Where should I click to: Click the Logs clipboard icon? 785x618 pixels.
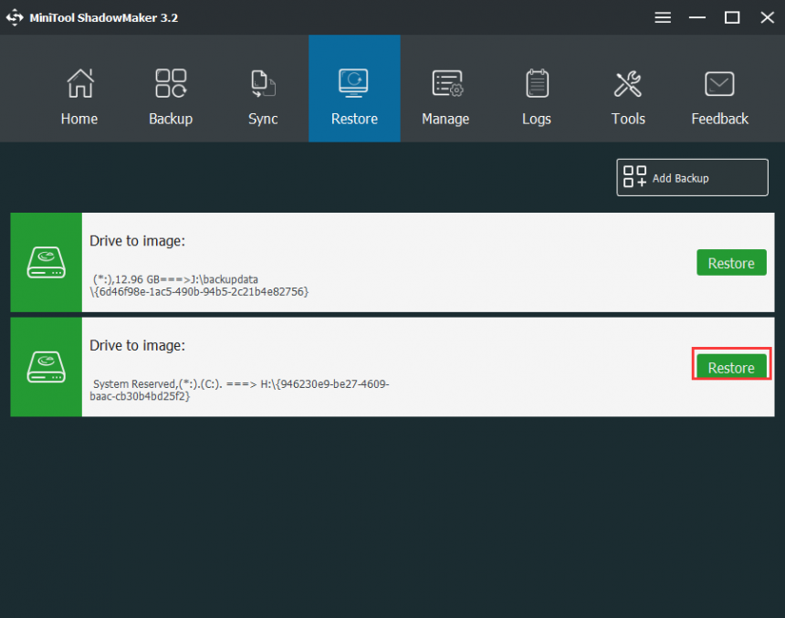coord(538,83)
